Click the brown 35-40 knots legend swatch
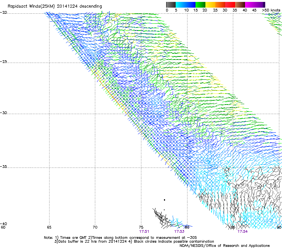 pos(240,5)
